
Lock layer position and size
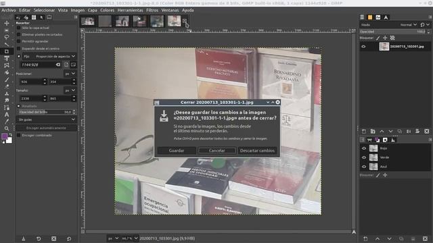click(x=385, y=38)
